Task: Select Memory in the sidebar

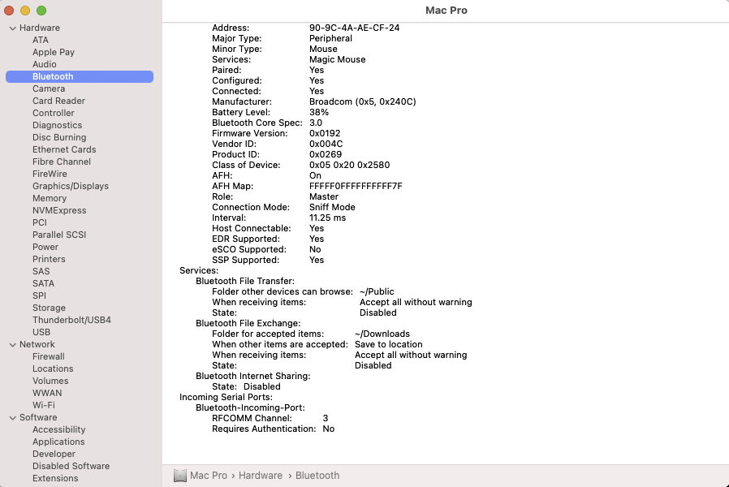Action: pos(50,198)
